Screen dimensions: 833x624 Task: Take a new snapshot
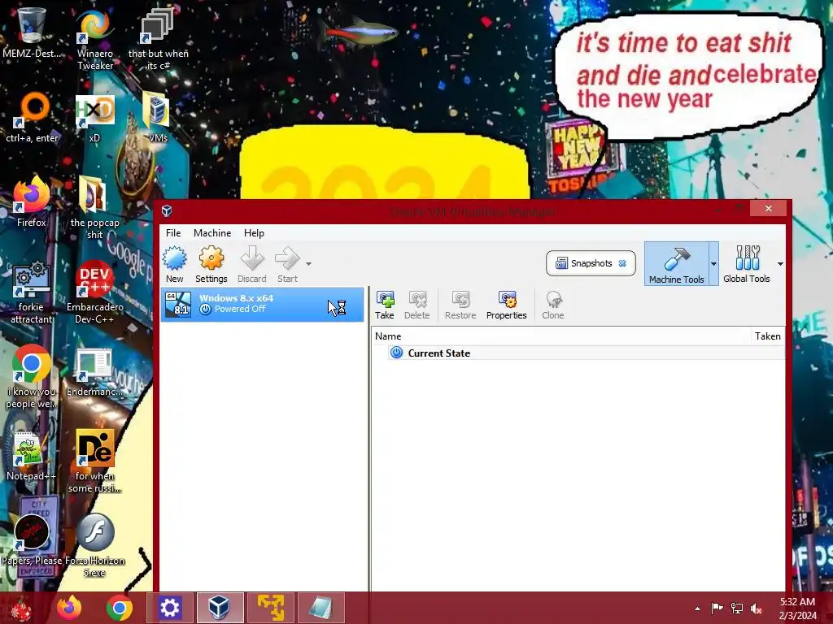pyautogui.click(x=384, y=305)
